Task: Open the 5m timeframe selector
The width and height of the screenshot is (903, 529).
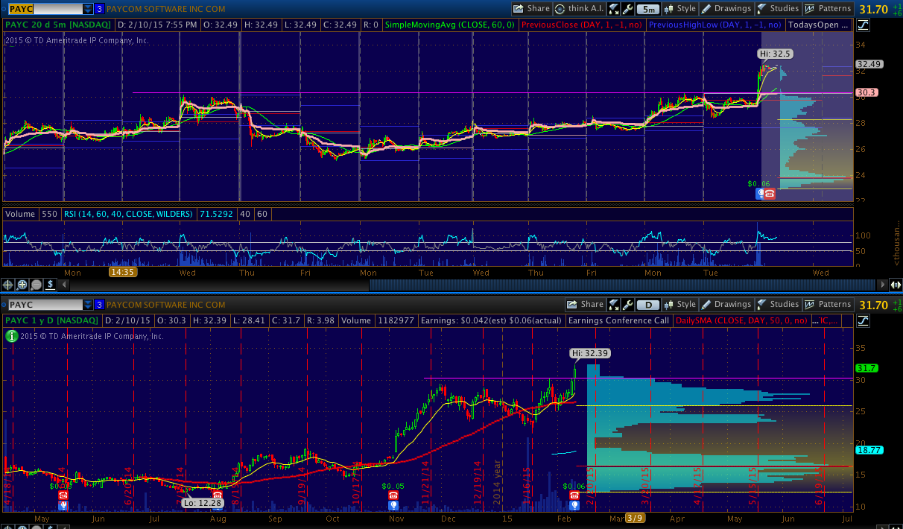Action: point(649,9)
